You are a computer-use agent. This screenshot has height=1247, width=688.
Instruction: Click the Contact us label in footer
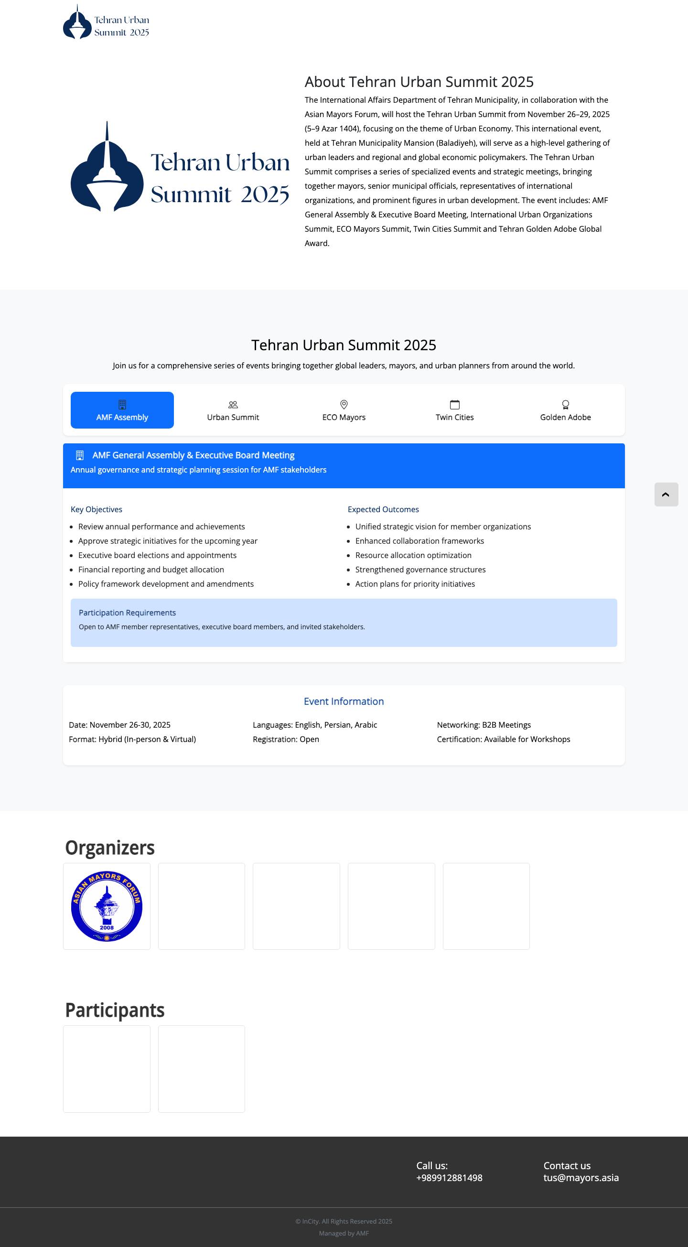pyautogui.click(x=567, y=1166)
